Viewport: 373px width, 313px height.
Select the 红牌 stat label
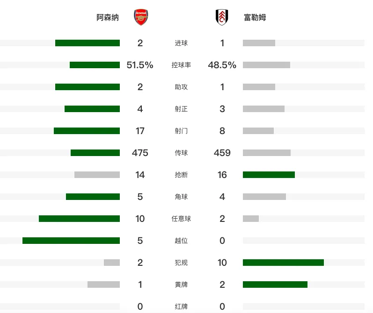click(181, 306)
